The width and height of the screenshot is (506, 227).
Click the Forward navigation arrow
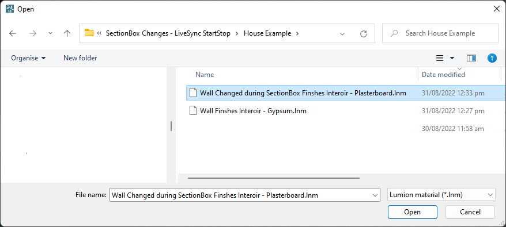(33, 33)
